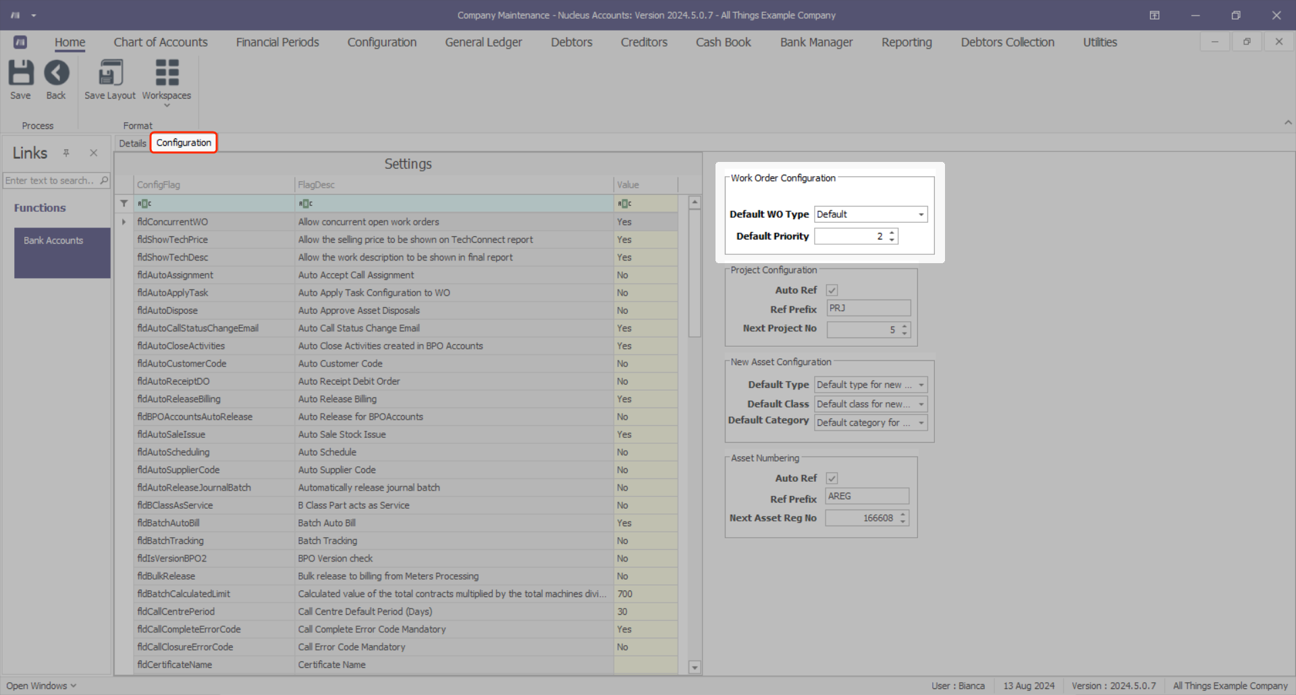
Task: Open the Default Type asset dropdown
Action: [921, 385]
